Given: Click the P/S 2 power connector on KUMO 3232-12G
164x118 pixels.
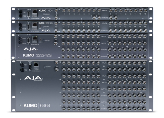Looking at the screenshot, I should [21, 42].
